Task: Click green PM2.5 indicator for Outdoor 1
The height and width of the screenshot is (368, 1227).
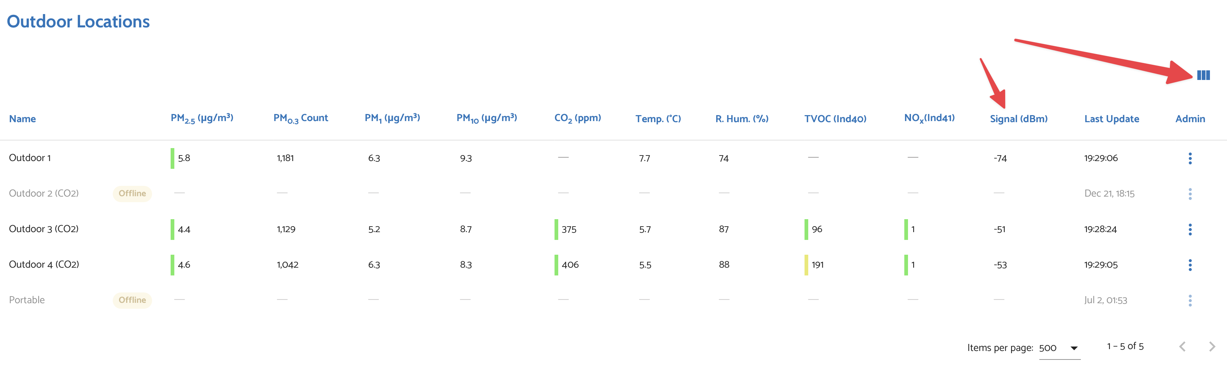Action: click(172, 158)
